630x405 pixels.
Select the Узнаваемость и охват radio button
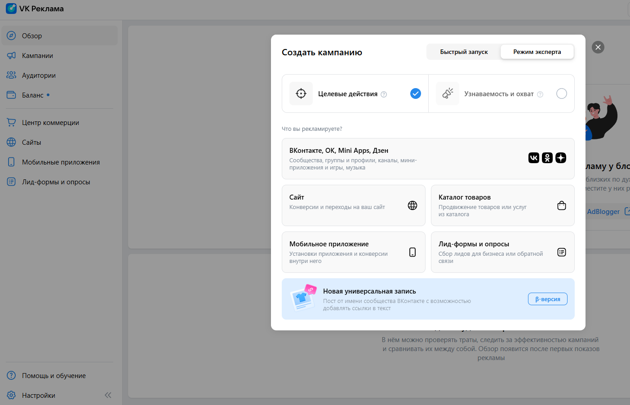pyautogui.click(x=562, y=93)
